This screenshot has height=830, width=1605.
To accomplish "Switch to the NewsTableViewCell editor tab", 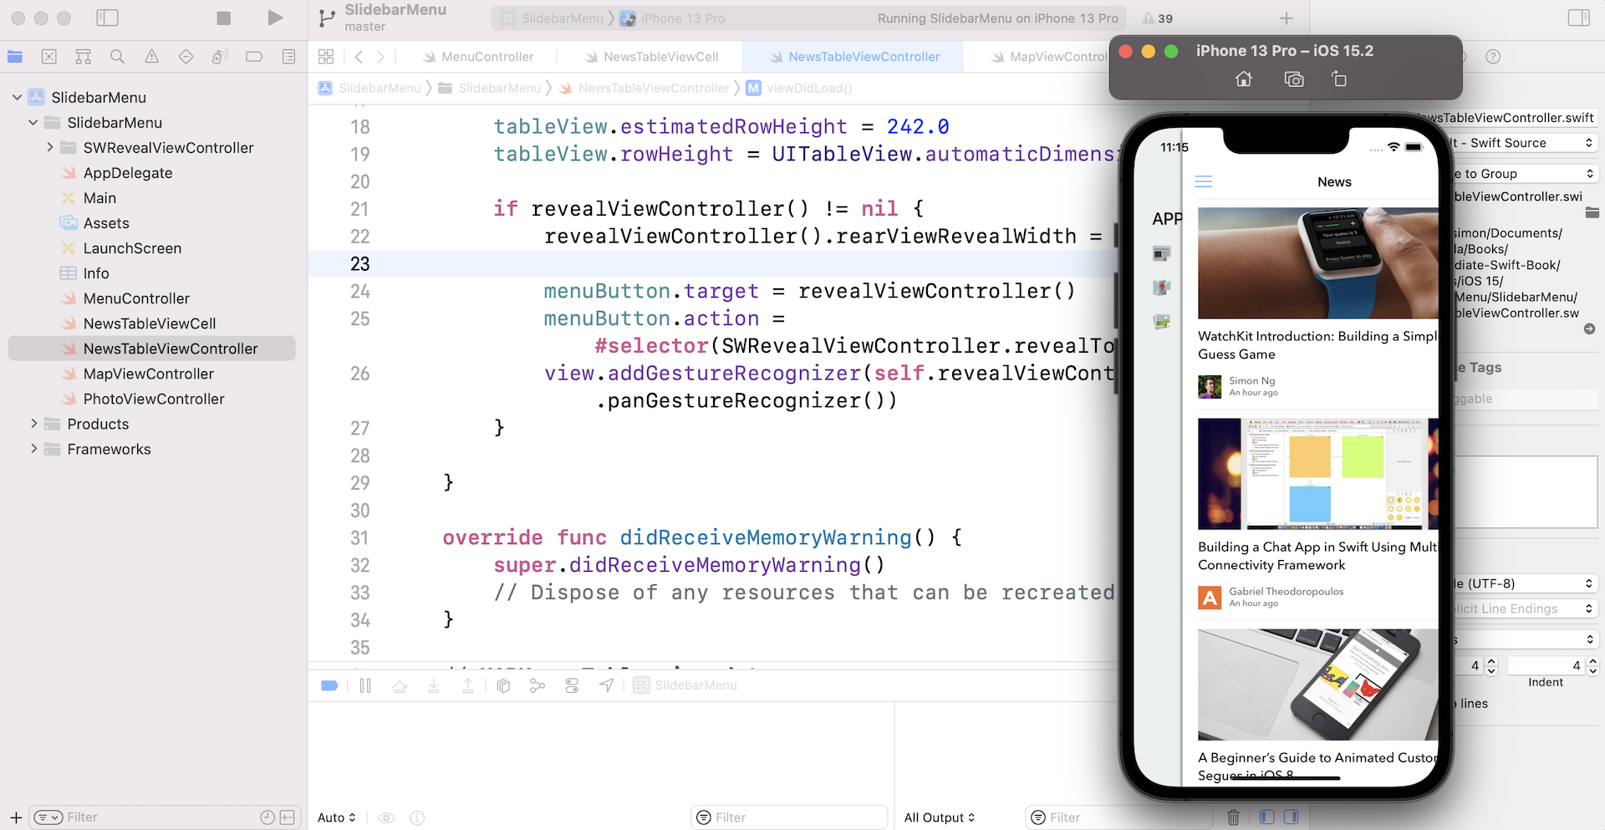I will coord(660,57).
